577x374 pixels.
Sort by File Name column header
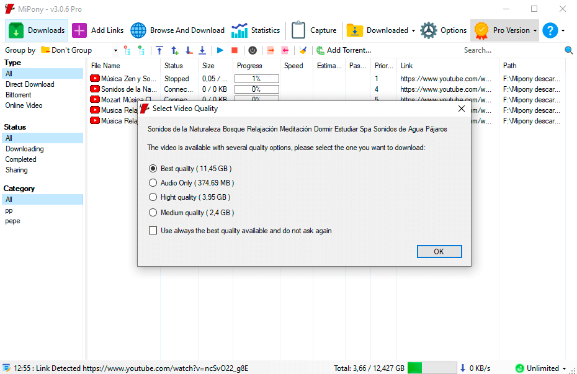pos(124,66)
